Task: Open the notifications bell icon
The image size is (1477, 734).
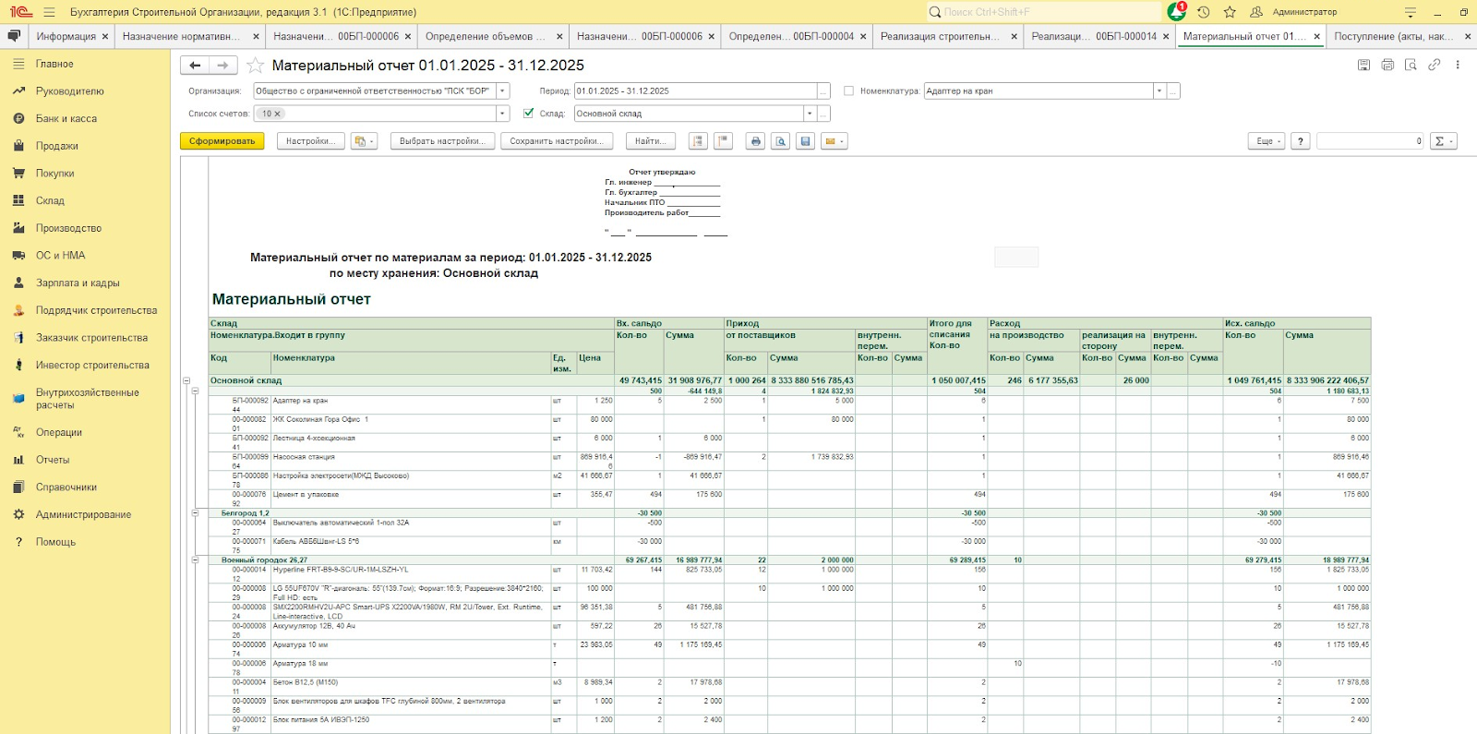Action: (1176, 12)
